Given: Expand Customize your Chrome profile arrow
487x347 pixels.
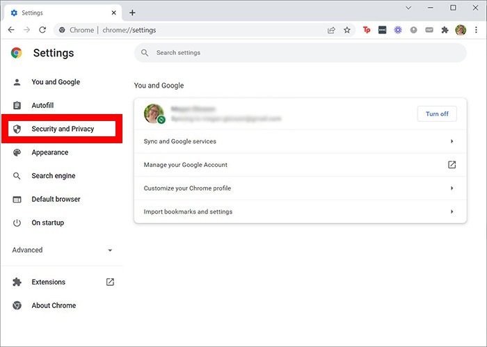Looking at the screenshot, I should 452,188.
